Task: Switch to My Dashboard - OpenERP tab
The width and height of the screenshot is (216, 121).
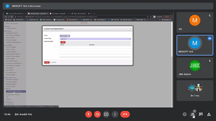Action: point(38,14)
